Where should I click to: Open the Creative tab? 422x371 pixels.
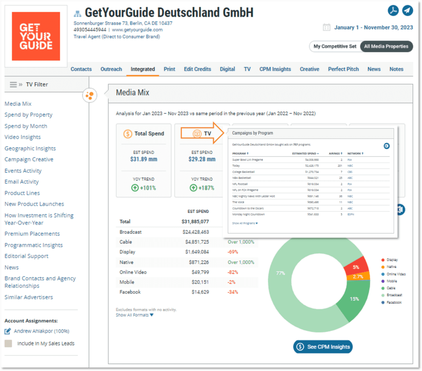pos(309,69)
